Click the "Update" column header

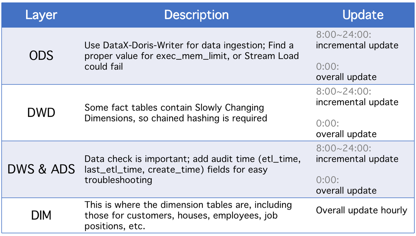pyautogui.click(x=363, y=15)
